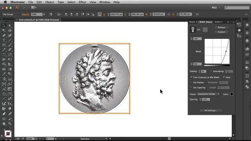
Task: Open the zoom level dropdown in status bar
Action: click(36, 139)
